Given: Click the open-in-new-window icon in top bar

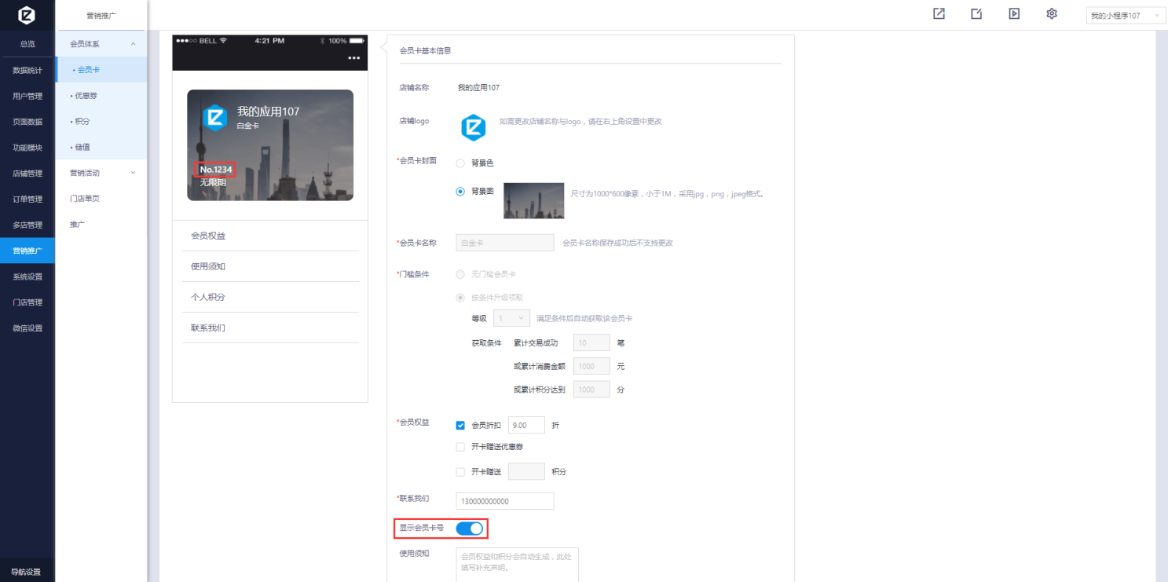Looking at the screenshot, I should 939,13.
